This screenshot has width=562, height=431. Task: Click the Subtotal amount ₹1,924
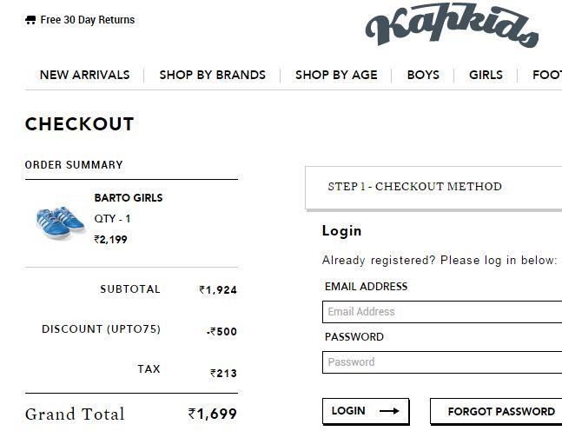[x=218, y=290]
